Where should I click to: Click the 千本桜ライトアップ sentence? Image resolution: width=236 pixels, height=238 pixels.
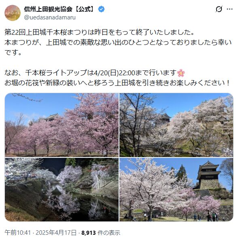(x=95, y=73)
